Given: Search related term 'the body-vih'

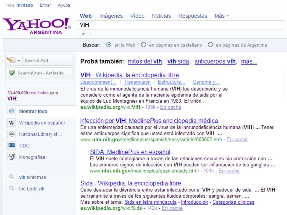Looking at the screenshot, I should (32, 189).
